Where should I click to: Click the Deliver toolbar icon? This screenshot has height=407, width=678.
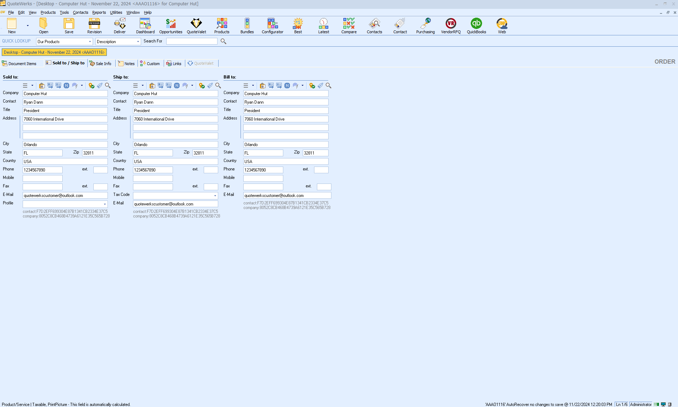pos(120,26)
